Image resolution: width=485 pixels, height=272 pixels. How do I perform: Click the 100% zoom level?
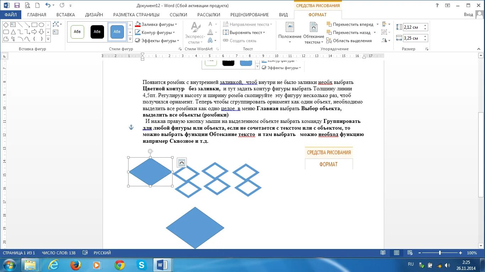click(472, 253)
